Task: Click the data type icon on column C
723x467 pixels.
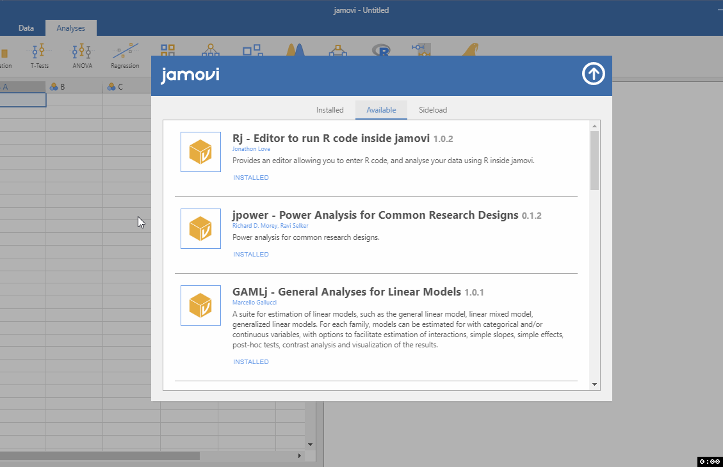Action: point(111,86)
